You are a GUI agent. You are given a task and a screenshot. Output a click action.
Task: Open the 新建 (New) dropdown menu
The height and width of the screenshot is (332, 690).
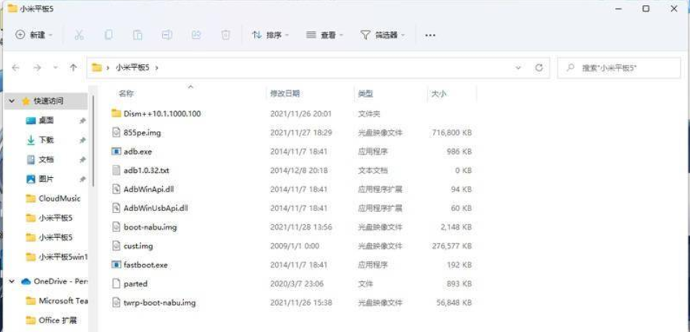(x=35, y=35)
